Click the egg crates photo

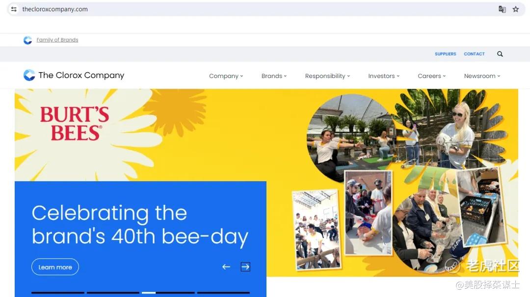[x=482, y=206]
